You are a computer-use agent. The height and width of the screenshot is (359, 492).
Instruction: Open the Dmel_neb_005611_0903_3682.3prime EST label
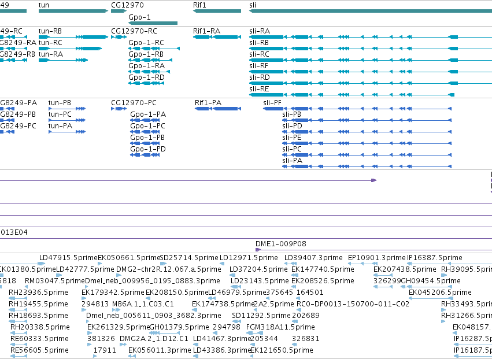tap(154, 316)
